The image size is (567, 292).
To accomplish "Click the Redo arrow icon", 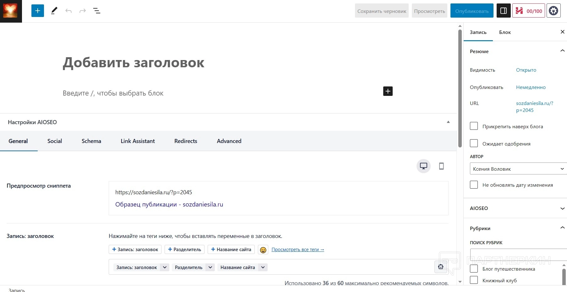I will pos(83,11).
